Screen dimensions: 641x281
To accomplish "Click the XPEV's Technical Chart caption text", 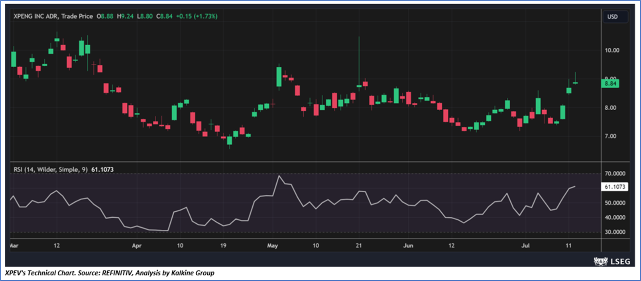I will [x=110, y=273].
